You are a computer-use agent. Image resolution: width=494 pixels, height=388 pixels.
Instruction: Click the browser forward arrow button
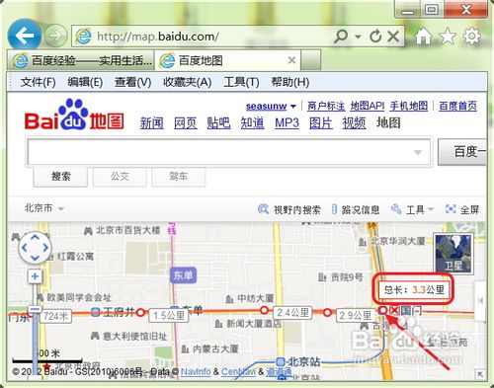[x=55, y=36]
